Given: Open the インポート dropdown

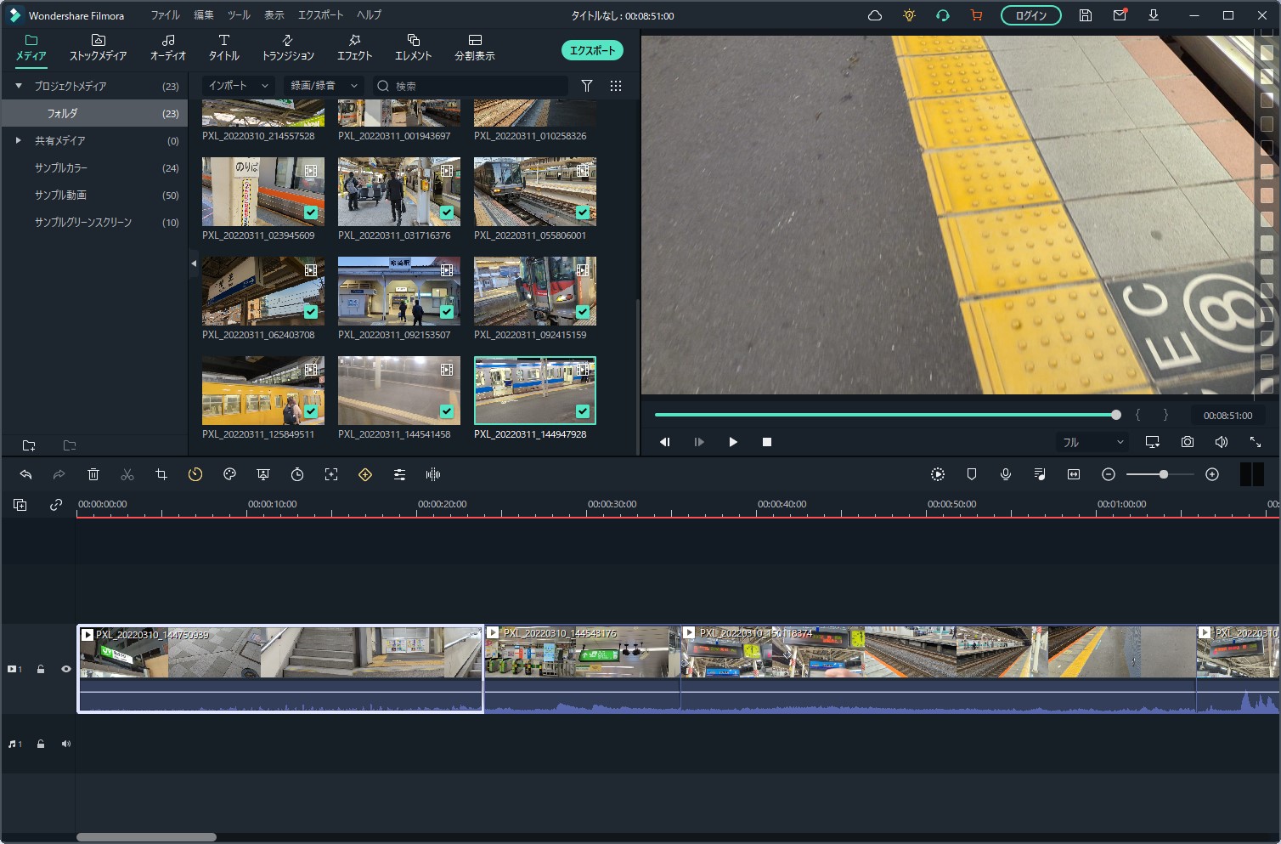Looking at the screenshot, I should click(x=238, y=86).
